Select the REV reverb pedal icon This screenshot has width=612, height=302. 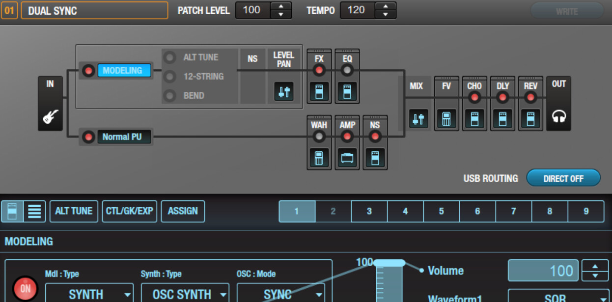[530, 119]
